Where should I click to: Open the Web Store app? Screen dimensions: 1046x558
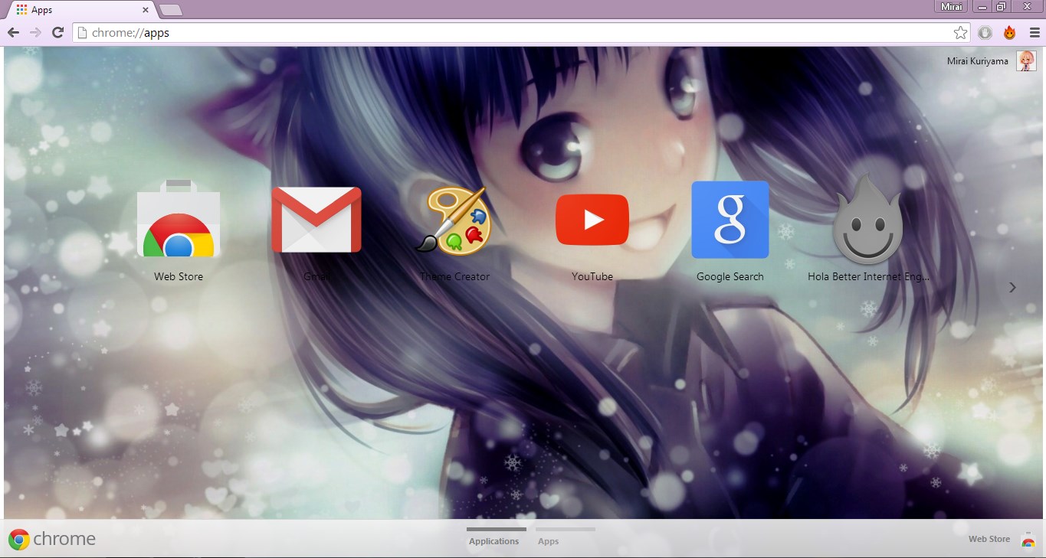pyautogui.click(x=179, y=220)
